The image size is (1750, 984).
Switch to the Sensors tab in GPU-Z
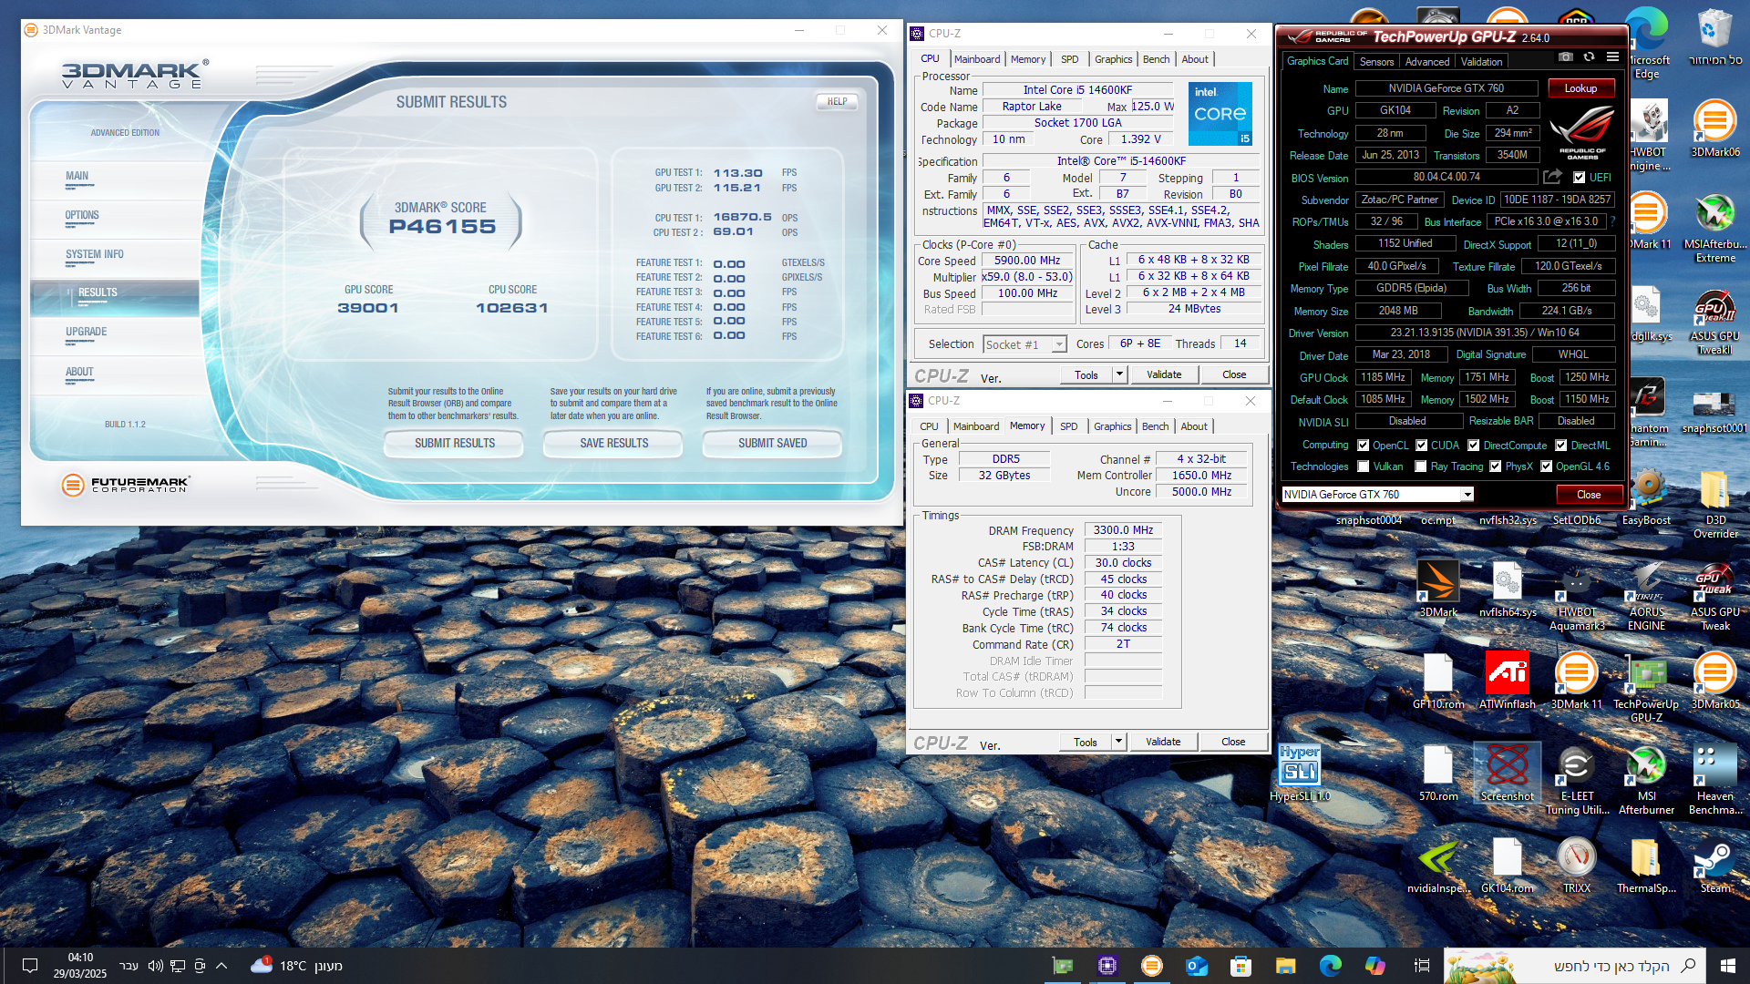(1376, 62)
